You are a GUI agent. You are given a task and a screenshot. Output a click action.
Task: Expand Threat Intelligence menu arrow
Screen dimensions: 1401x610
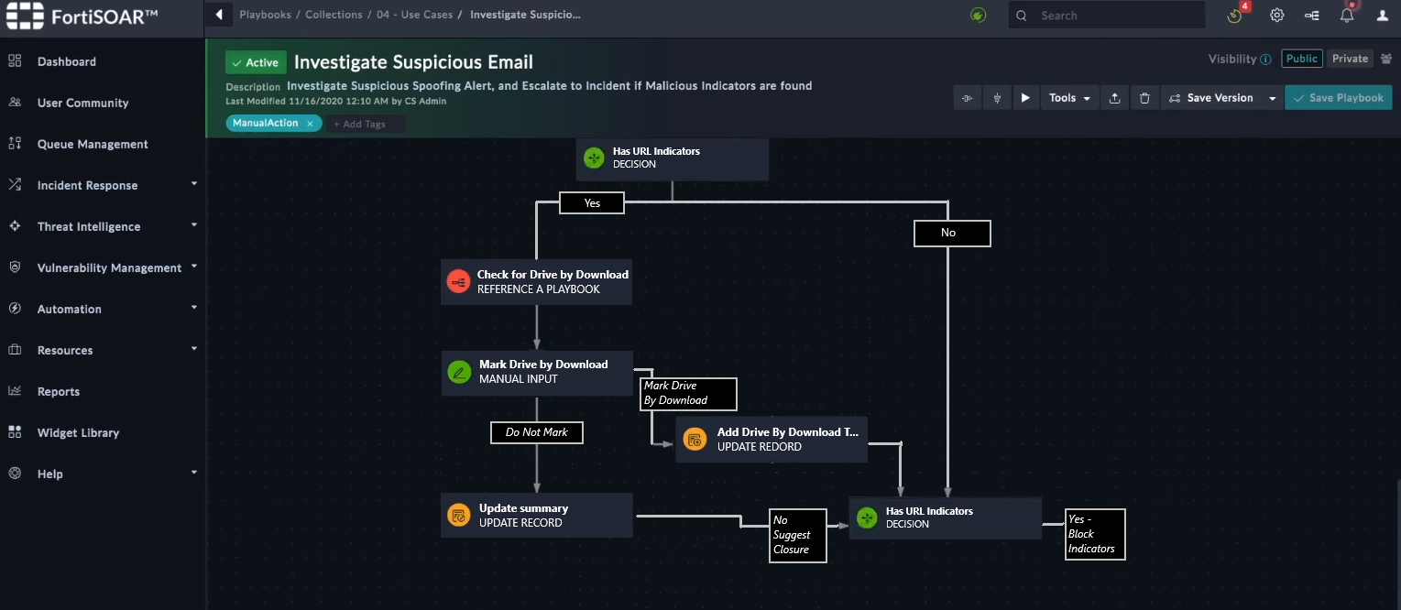193,225
